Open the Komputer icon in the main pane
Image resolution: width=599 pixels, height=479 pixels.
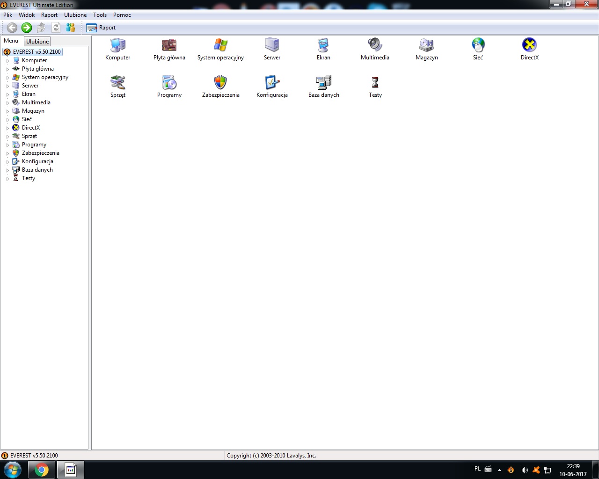[117, 45]
